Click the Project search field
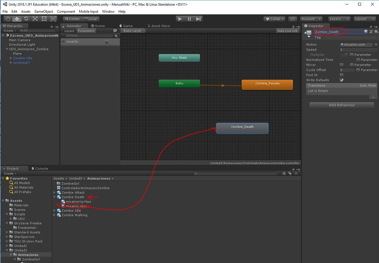 tap(236, 173)
